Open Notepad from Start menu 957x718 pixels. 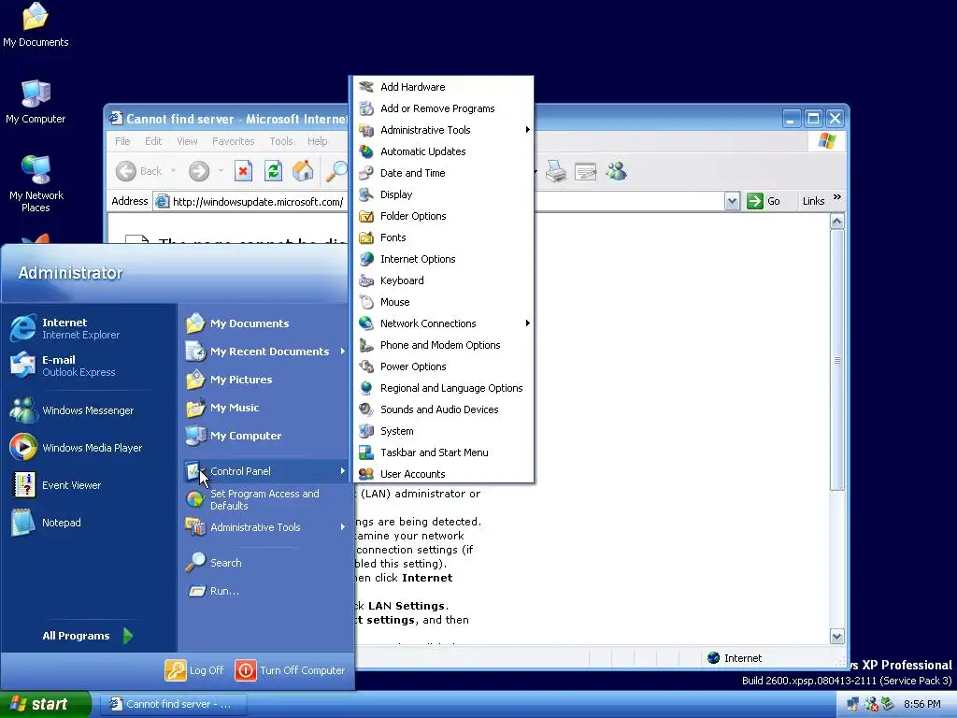tap(89, 522)
